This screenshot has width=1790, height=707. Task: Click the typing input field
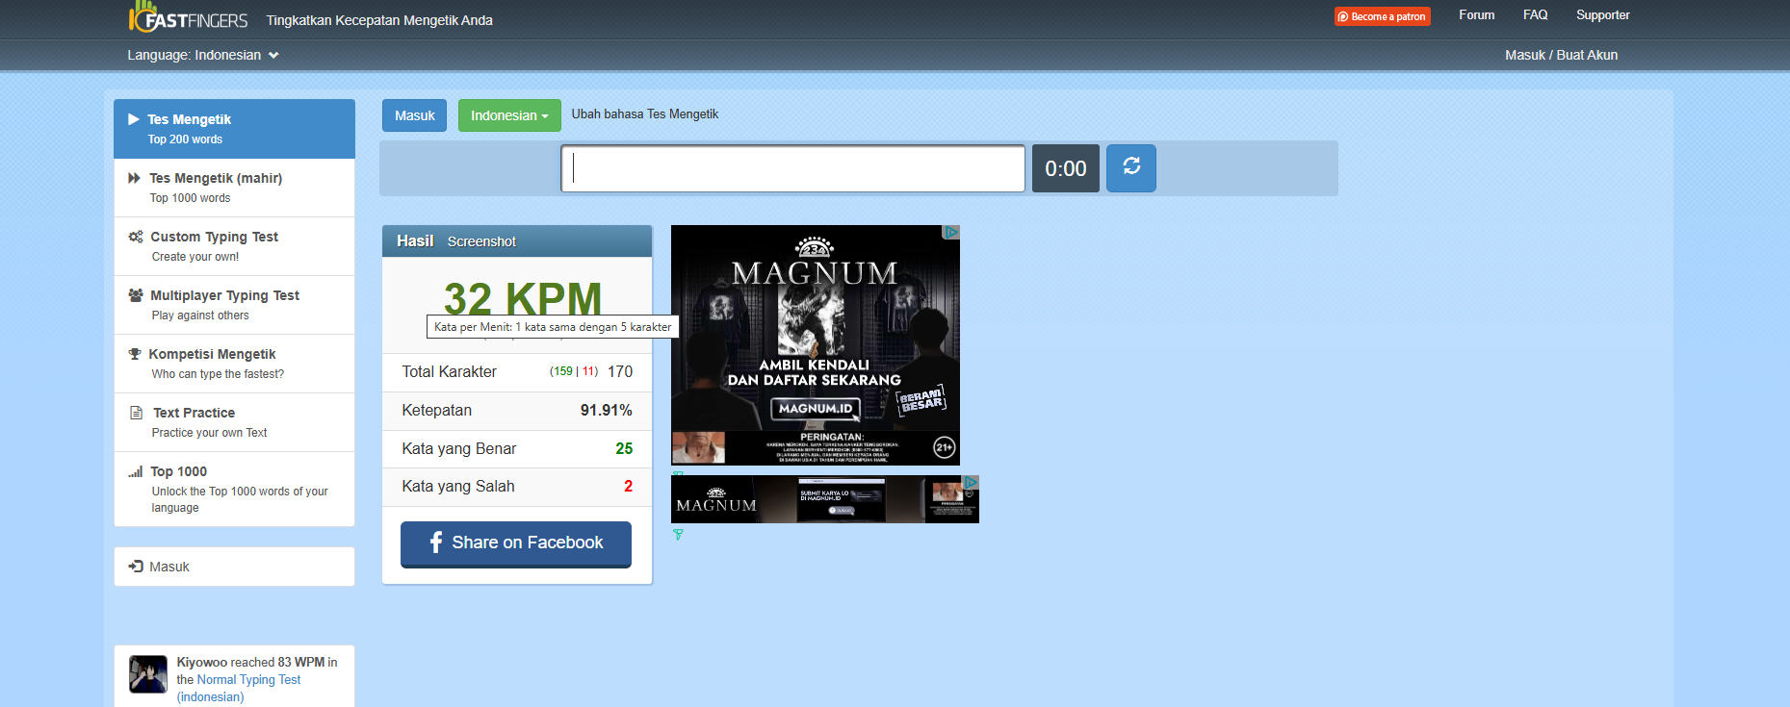793,168
